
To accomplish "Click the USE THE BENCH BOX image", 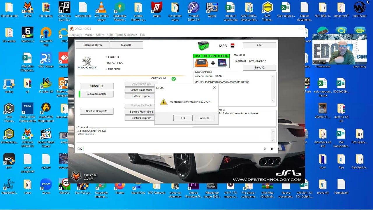I will (211, 61).
